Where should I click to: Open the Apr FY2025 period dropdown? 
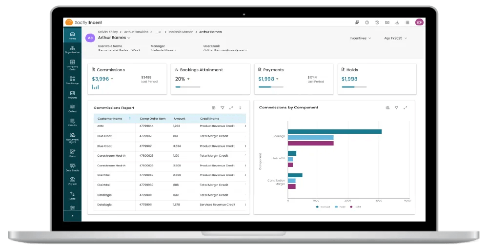pyautogui.click(x=395, y=38)
